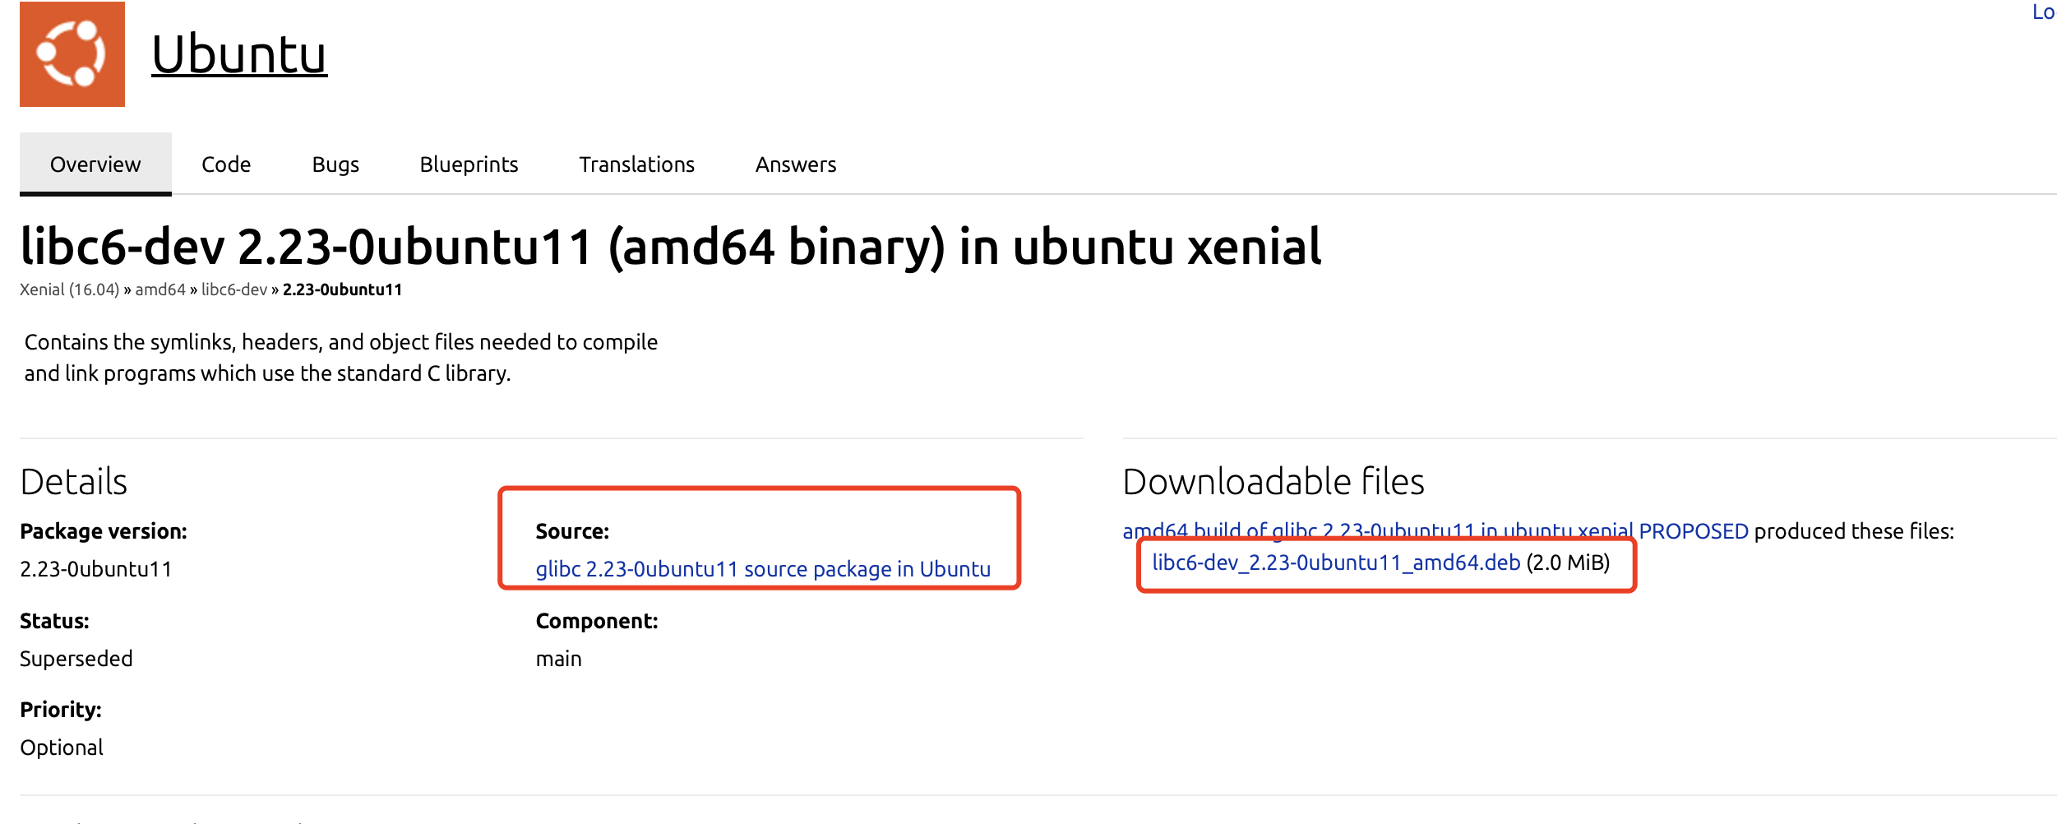Open the glibc 2.23-0ubuntu11 source package link

(762, 569)
